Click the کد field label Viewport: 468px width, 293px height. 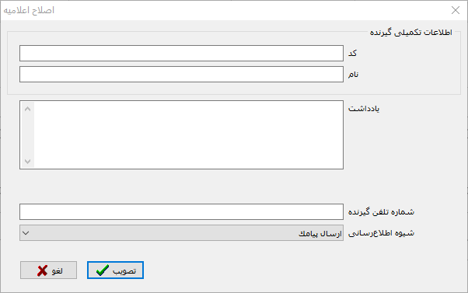coord(352,53)
